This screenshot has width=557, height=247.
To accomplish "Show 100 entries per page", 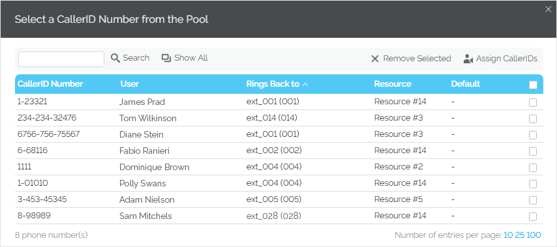I will click(x=534, y=235).
